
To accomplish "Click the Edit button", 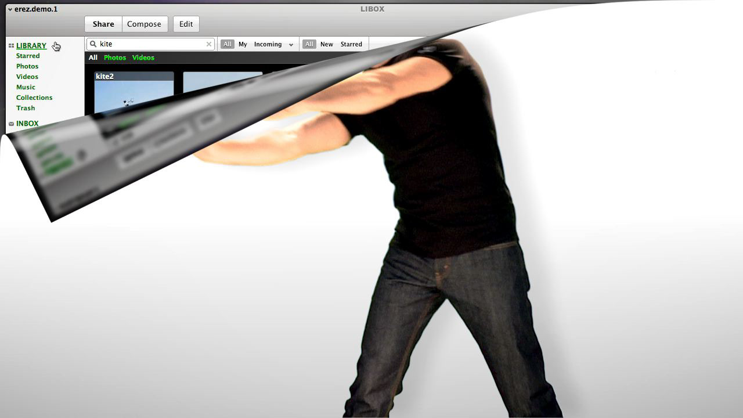I will (186, 24).
